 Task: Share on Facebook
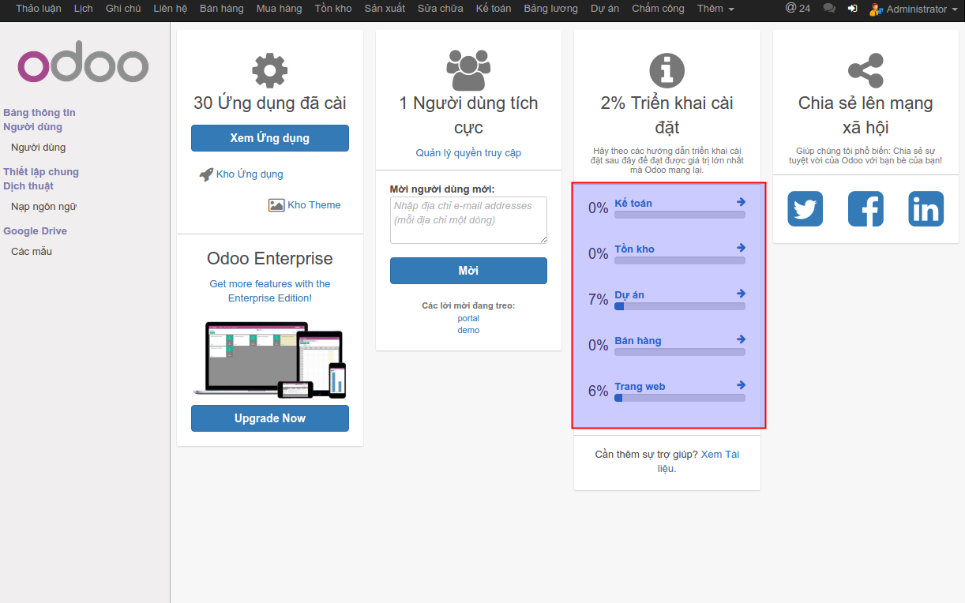865,209
